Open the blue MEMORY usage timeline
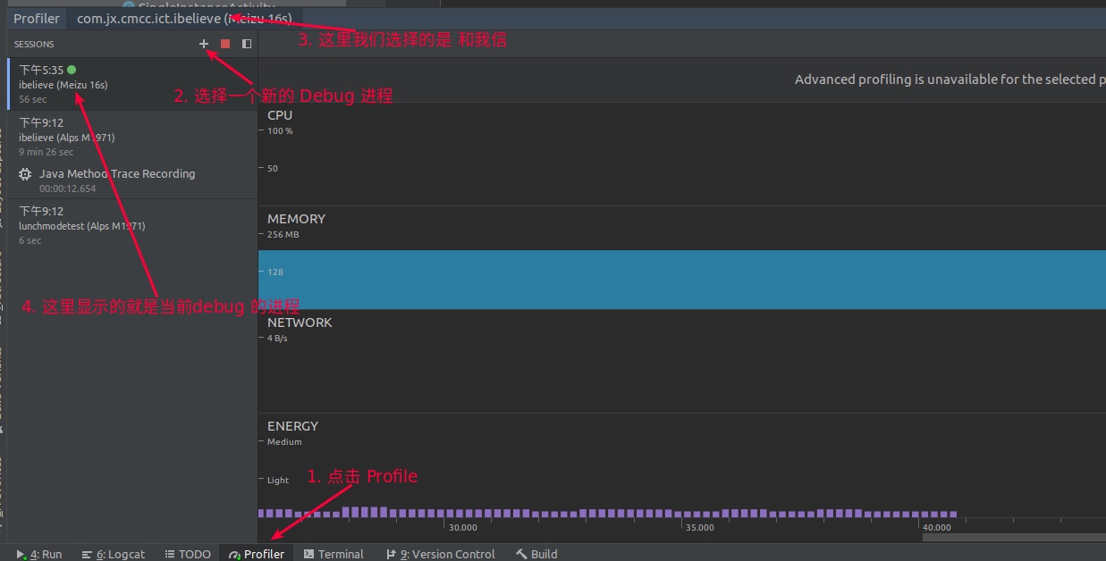Screen dimensions: 1106x561 [x=682, y=280]
